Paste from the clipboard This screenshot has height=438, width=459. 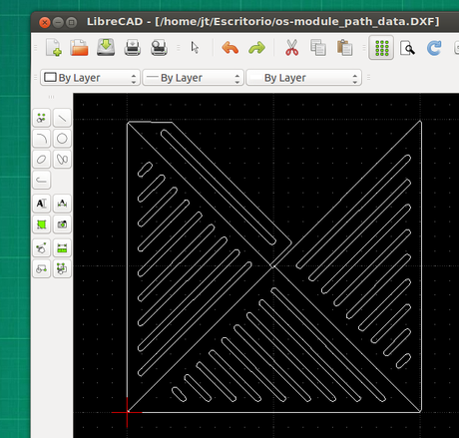[344, 47]
